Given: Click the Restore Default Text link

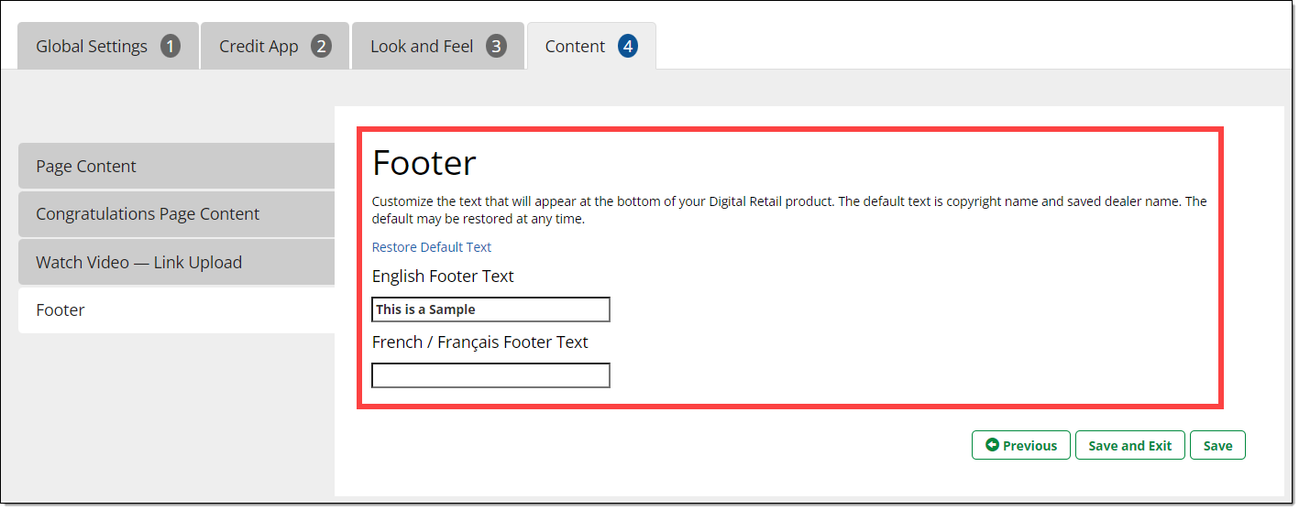Looking at the screenshot, I should coord(431,247).
